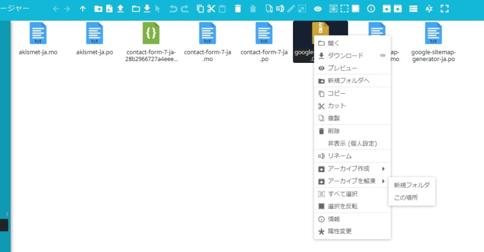Screen dimensions: 484x252
Task: Go to parent folder with up arrow
Action: click(82, 9)
